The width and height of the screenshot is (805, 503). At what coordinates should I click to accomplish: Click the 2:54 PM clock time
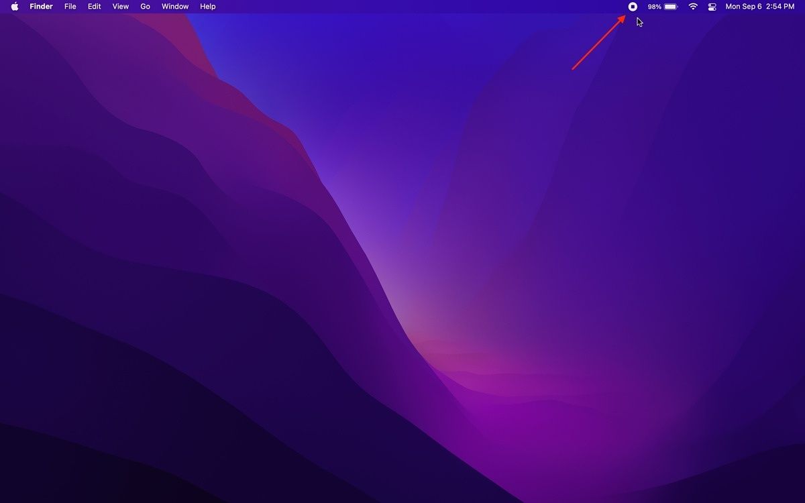[x=780, y=7]
